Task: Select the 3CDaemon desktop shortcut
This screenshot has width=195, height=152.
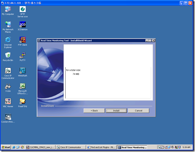Action: click(x=22, y=26)
